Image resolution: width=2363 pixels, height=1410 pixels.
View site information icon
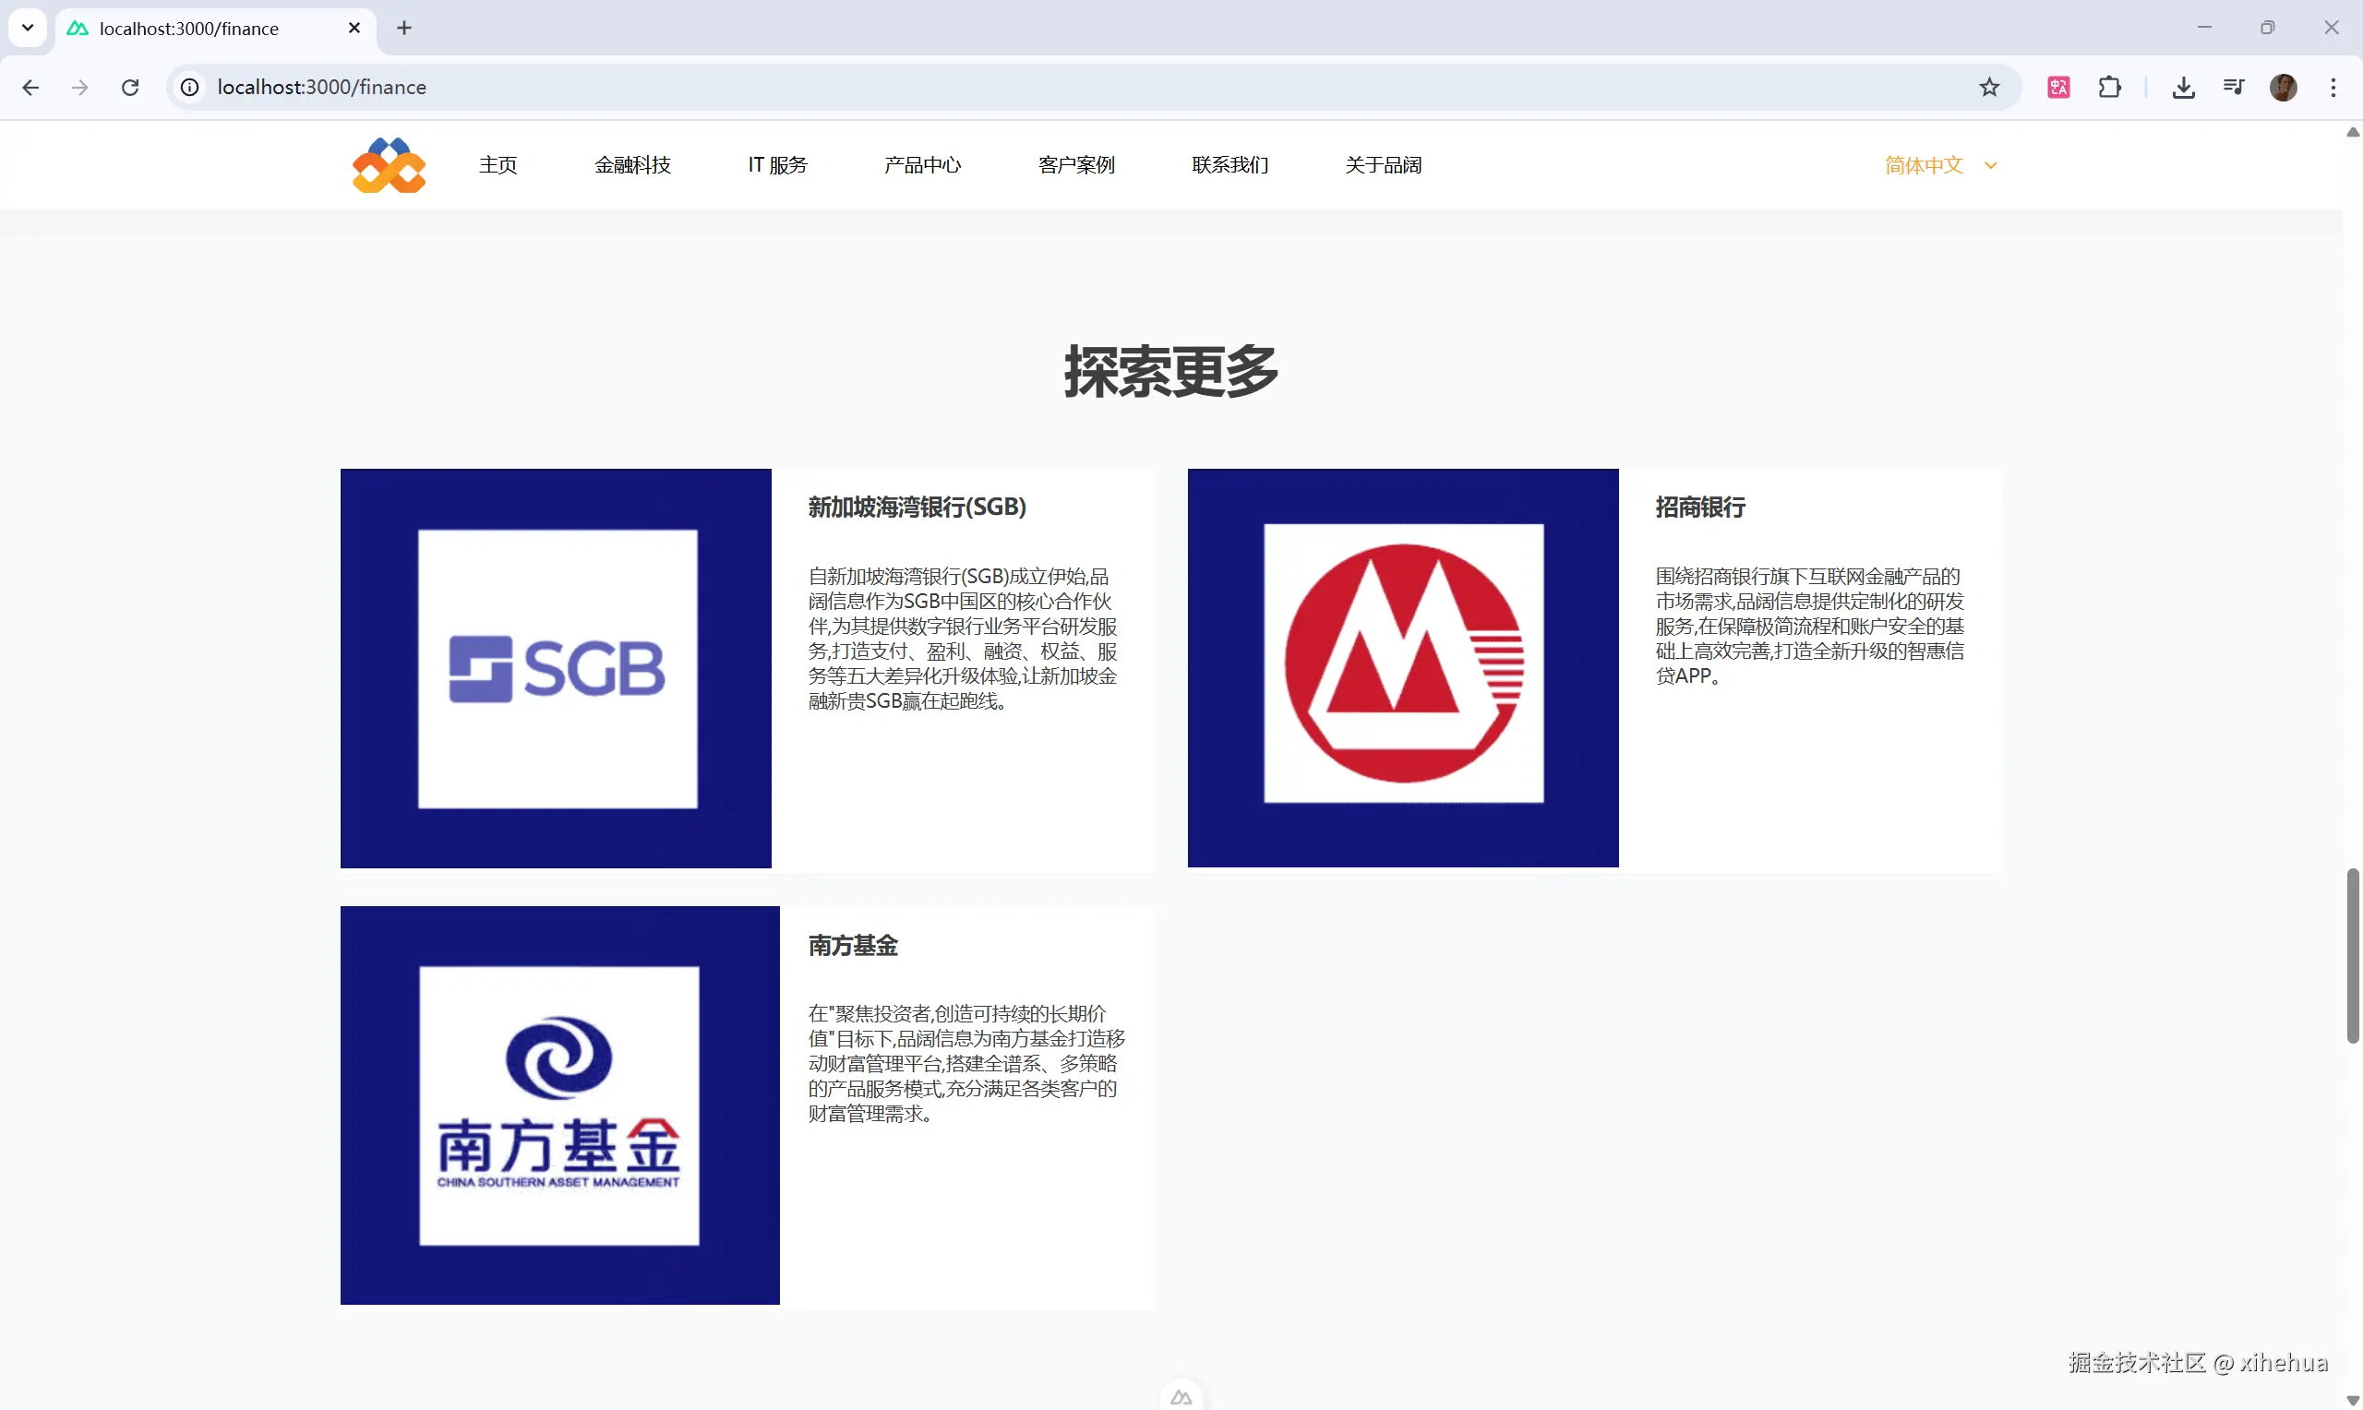coord(190,88)
